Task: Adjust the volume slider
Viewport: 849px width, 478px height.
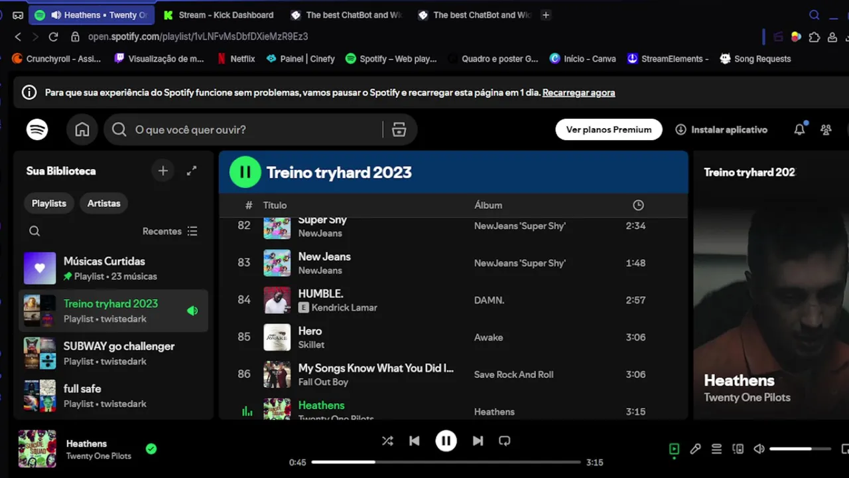Action: click(x=800, y=449)
